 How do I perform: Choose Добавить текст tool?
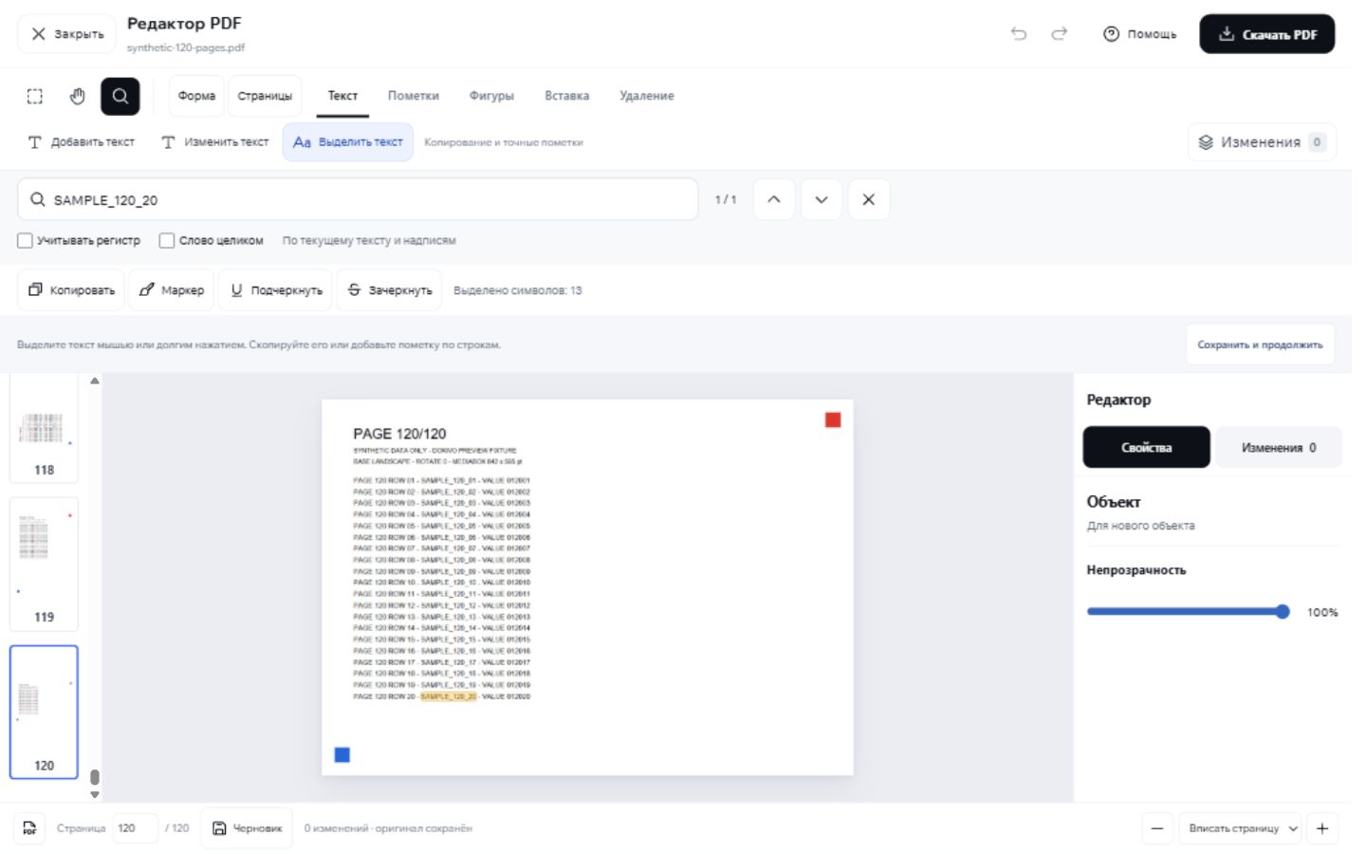[82, 142]
